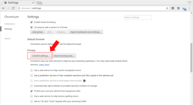Viewport: 193px width, 105px height.
Task: Click the vertical scrollbar thumb
Action: (191, 58)
